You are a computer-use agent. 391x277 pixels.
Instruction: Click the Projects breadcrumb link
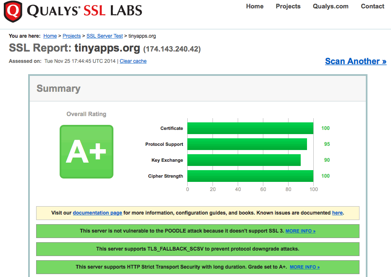point(71,36)
